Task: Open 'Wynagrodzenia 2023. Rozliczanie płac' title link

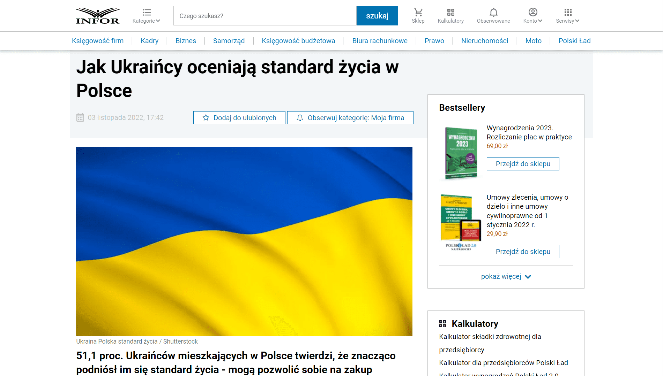Action: click(x=529, y=132)
